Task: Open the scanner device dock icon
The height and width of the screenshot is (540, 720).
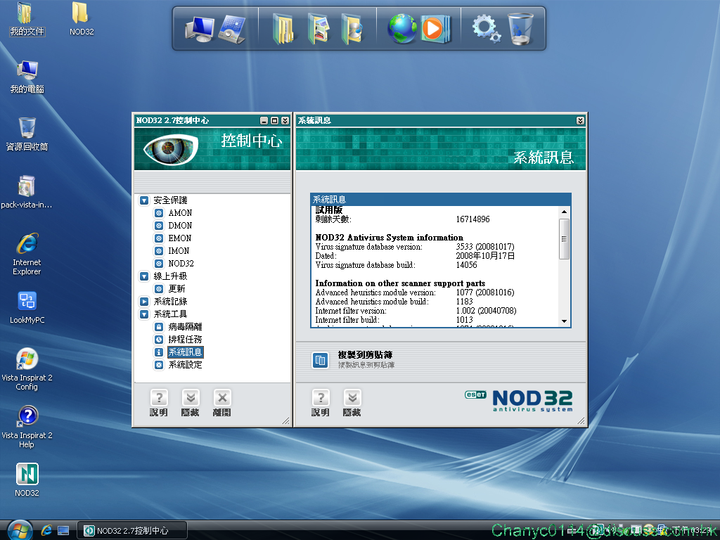Action: click(x=232, y=28)
